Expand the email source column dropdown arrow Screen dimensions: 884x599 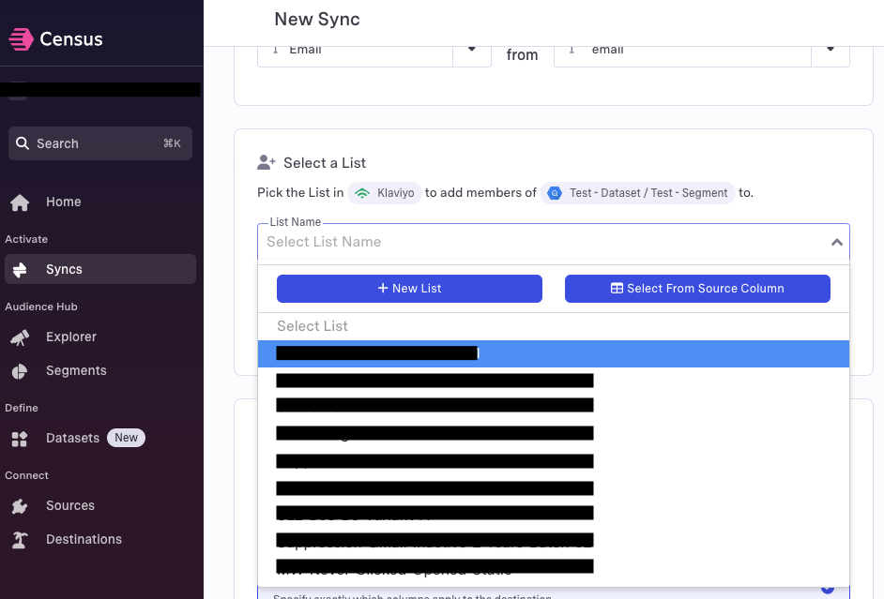(830, 50)
